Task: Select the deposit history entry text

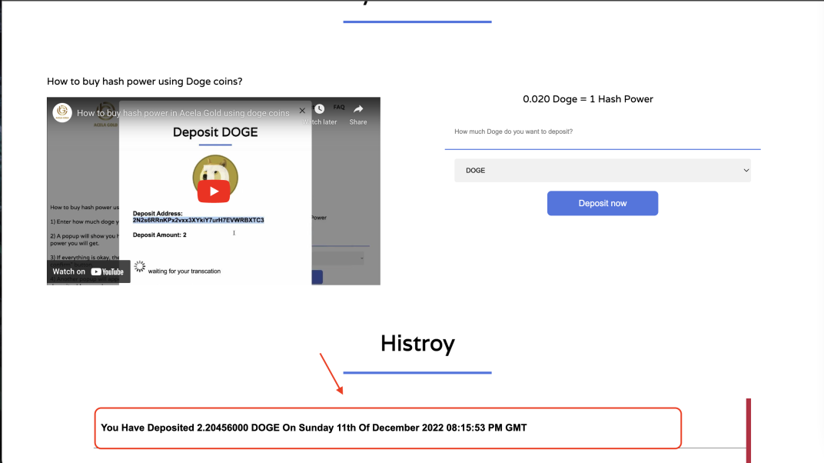Action: [314, 428]
